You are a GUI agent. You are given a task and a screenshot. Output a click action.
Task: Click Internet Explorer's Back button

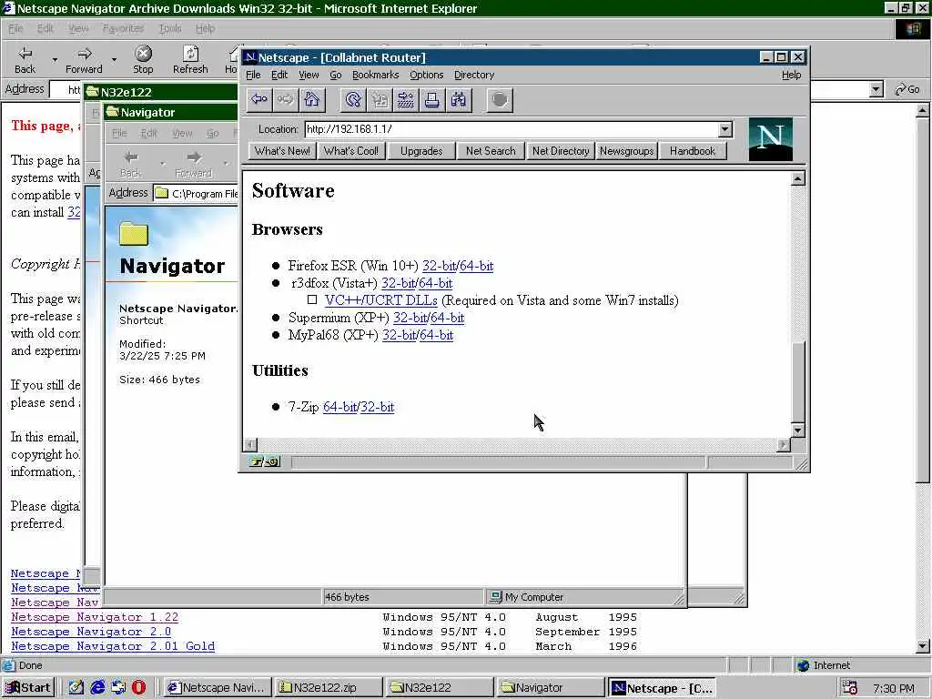pos(25,60)
